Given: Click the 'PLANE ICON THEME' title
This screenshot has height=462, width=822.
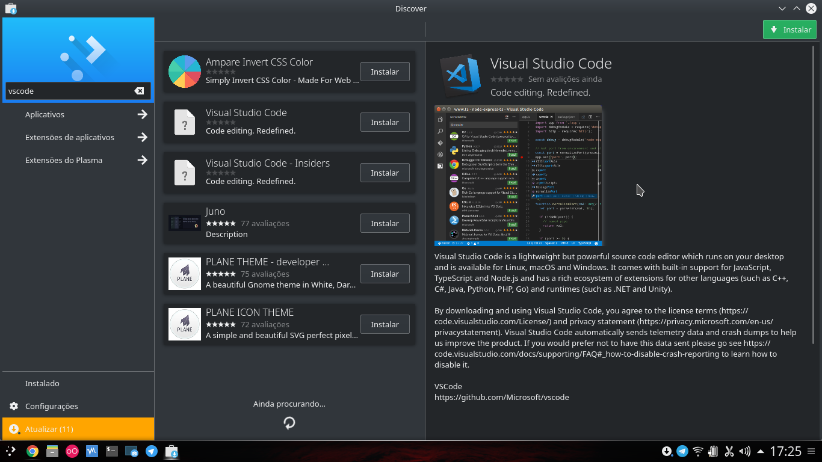Looking at the screenshot, I should (250, 312).
